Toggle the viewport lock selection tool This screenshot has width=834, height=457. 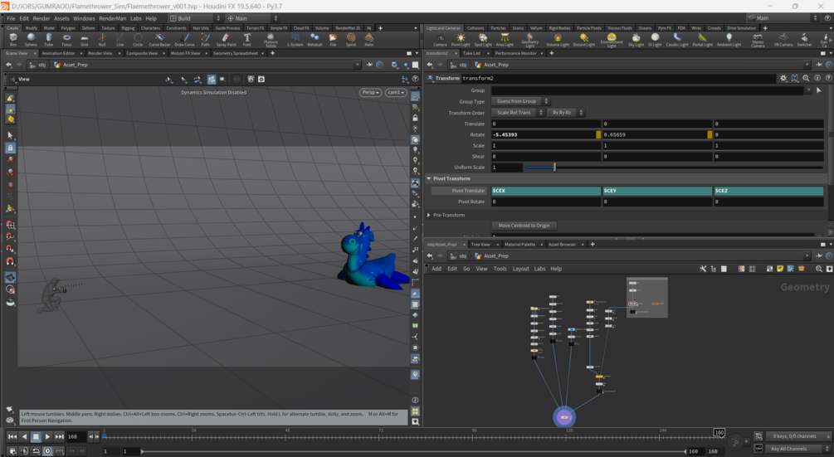10,148
